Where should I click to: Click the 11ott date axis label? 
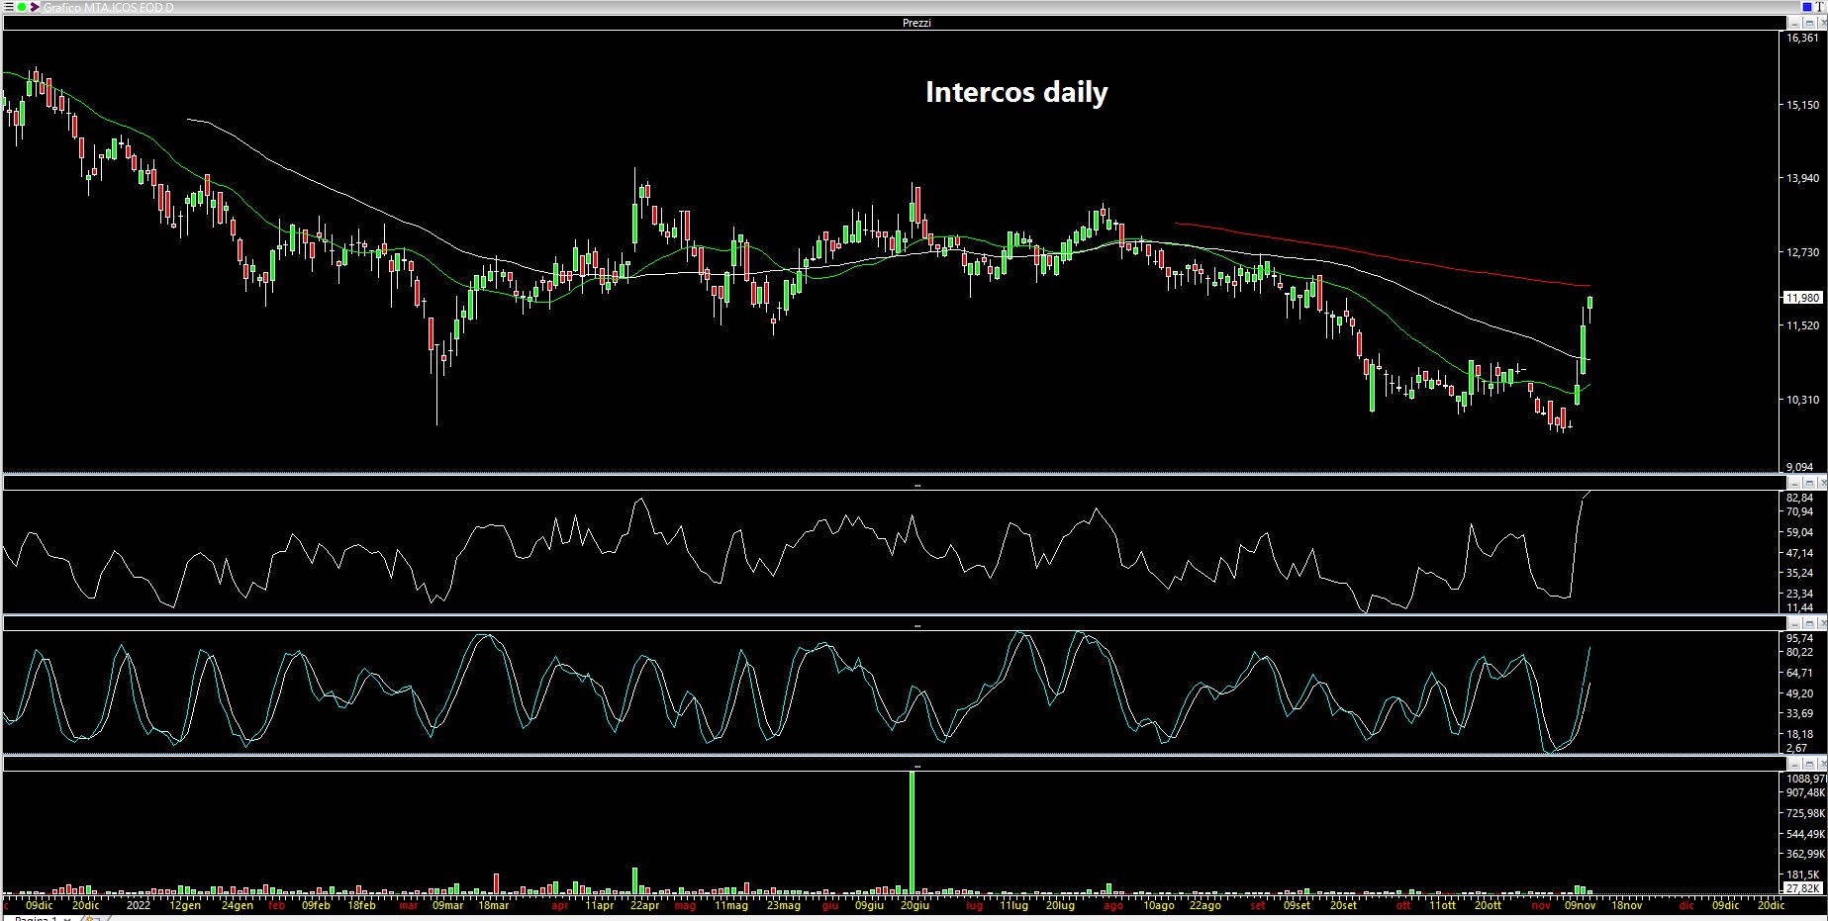[x=1441, y=905]
